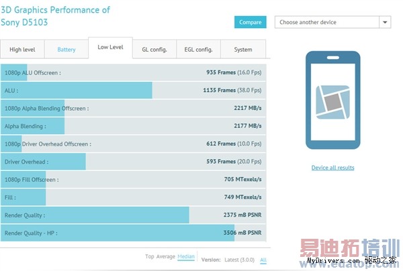Click the 593 Frames (20.0 Fps) value
This screenshot has width=403, height=271.
tap(234, 162)
